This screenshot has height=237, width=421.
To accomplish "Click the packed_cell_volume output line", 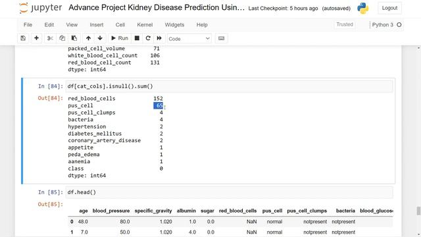I will [114, 48].
